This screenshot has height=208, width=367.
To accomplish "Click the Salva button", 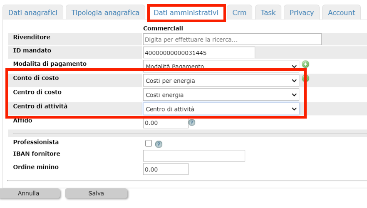I will (x=96, y=193).
